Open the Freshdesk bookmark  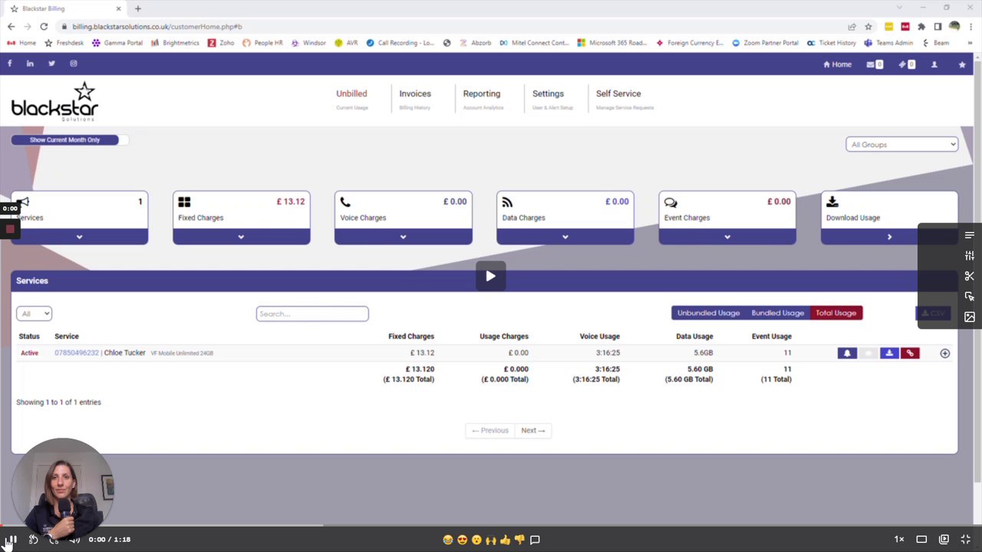(64, 43)
